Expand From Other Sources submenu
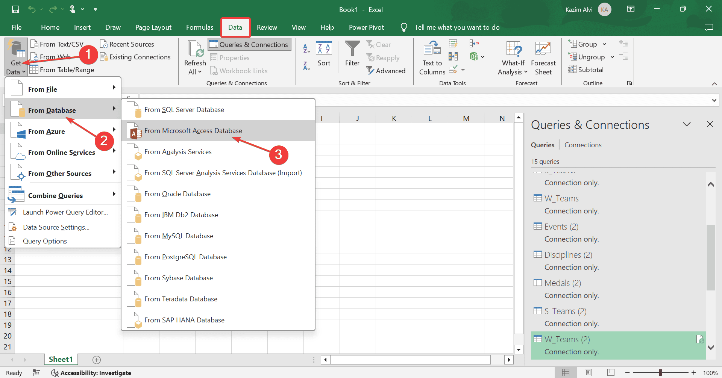 (63, 173)
